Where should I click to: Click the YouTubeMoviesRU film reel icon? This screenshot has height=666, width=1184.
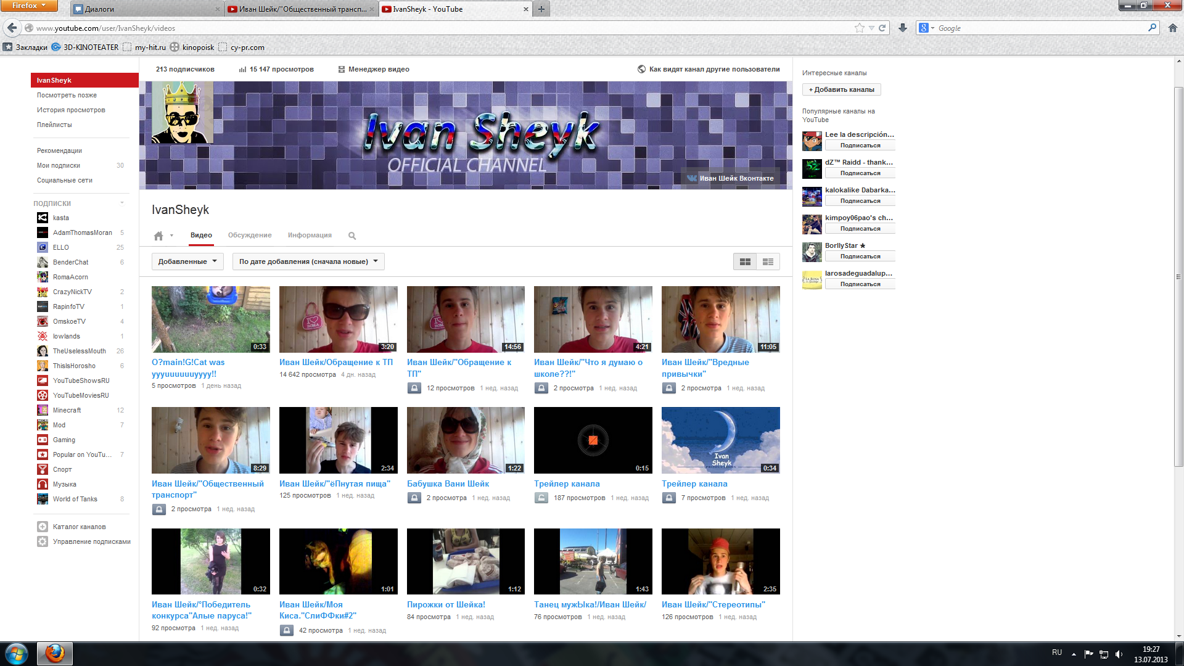(x=43, y=395)
